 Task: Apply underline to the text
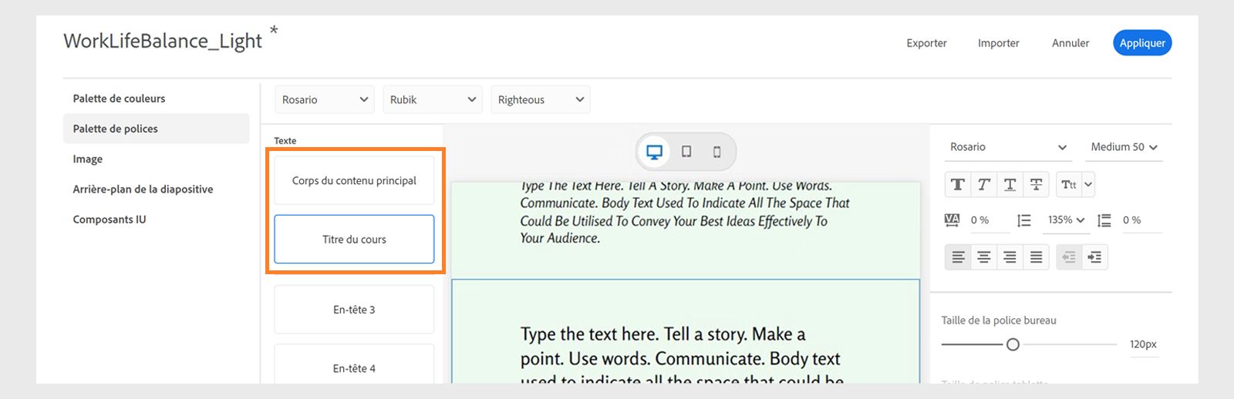(1010, 185)
